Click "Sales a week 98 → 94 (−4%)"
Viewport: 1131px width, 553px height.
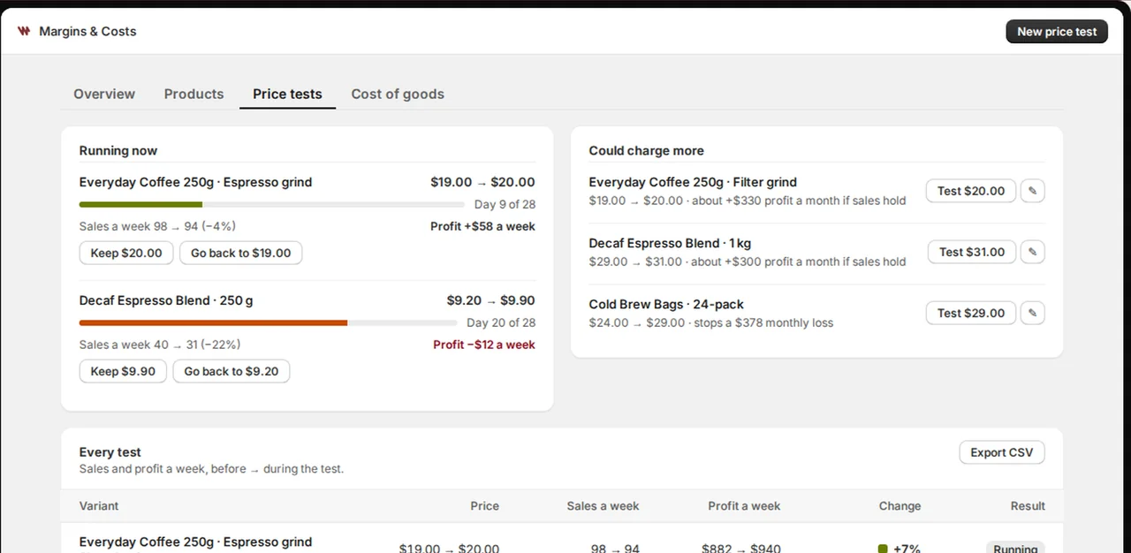pyautogui.click(x=157, y=226)
